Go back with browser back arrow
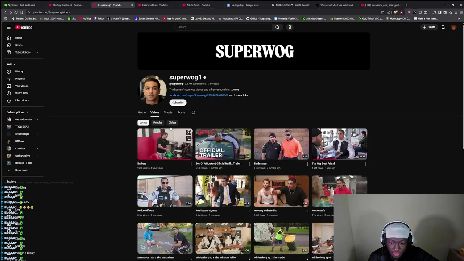The height and width of the screenshot is (261, 464). coord(5,12)
